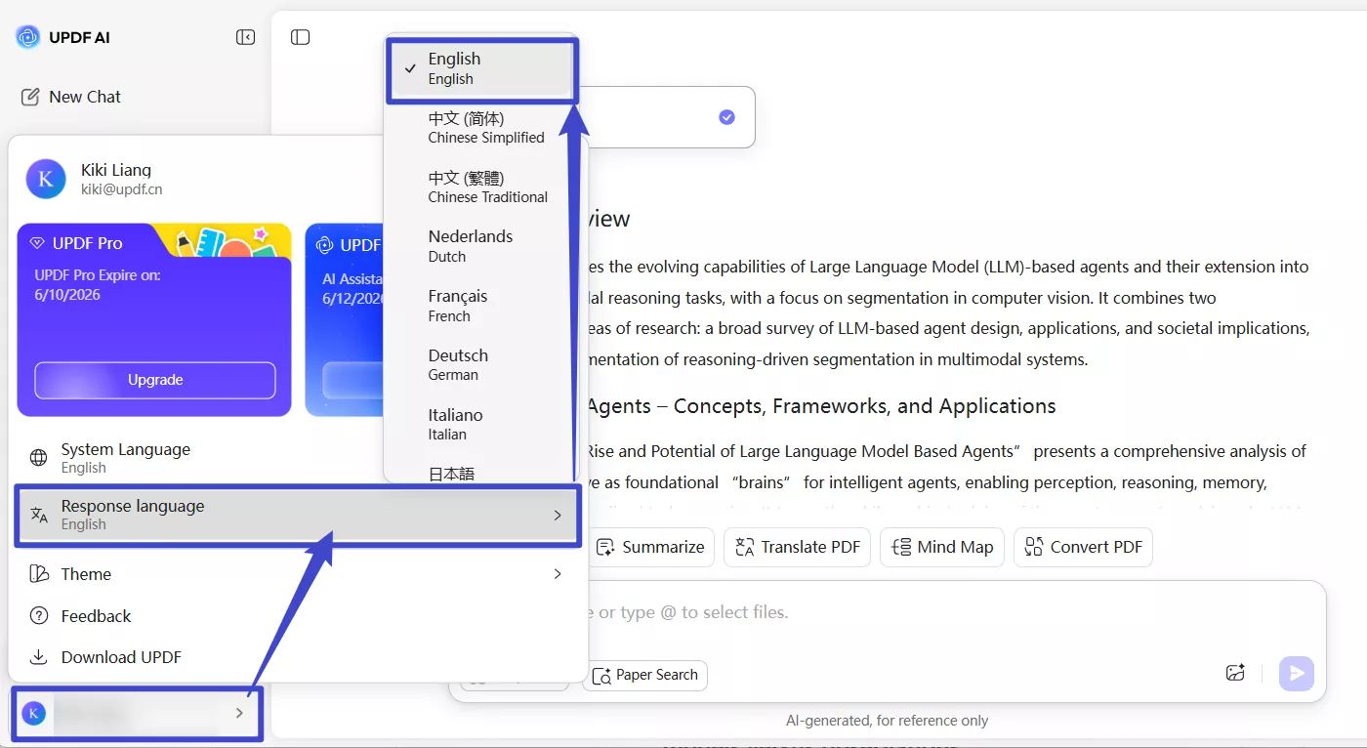The height and width of the screenshot is (748, 1367).
Task: Toggle the side panel icon beside the chat area
Action: (x=300, y=37)
